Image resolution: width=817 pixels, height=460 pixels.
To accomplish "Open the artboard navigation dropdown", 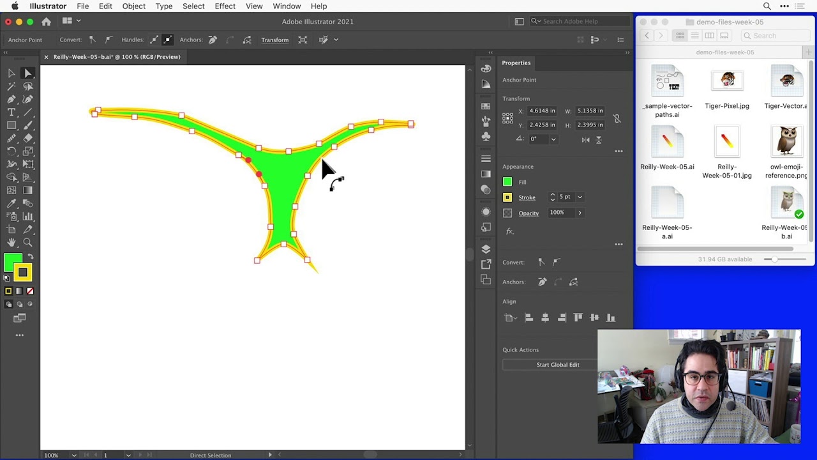I will pyautogui.click(x=128, y=455).
